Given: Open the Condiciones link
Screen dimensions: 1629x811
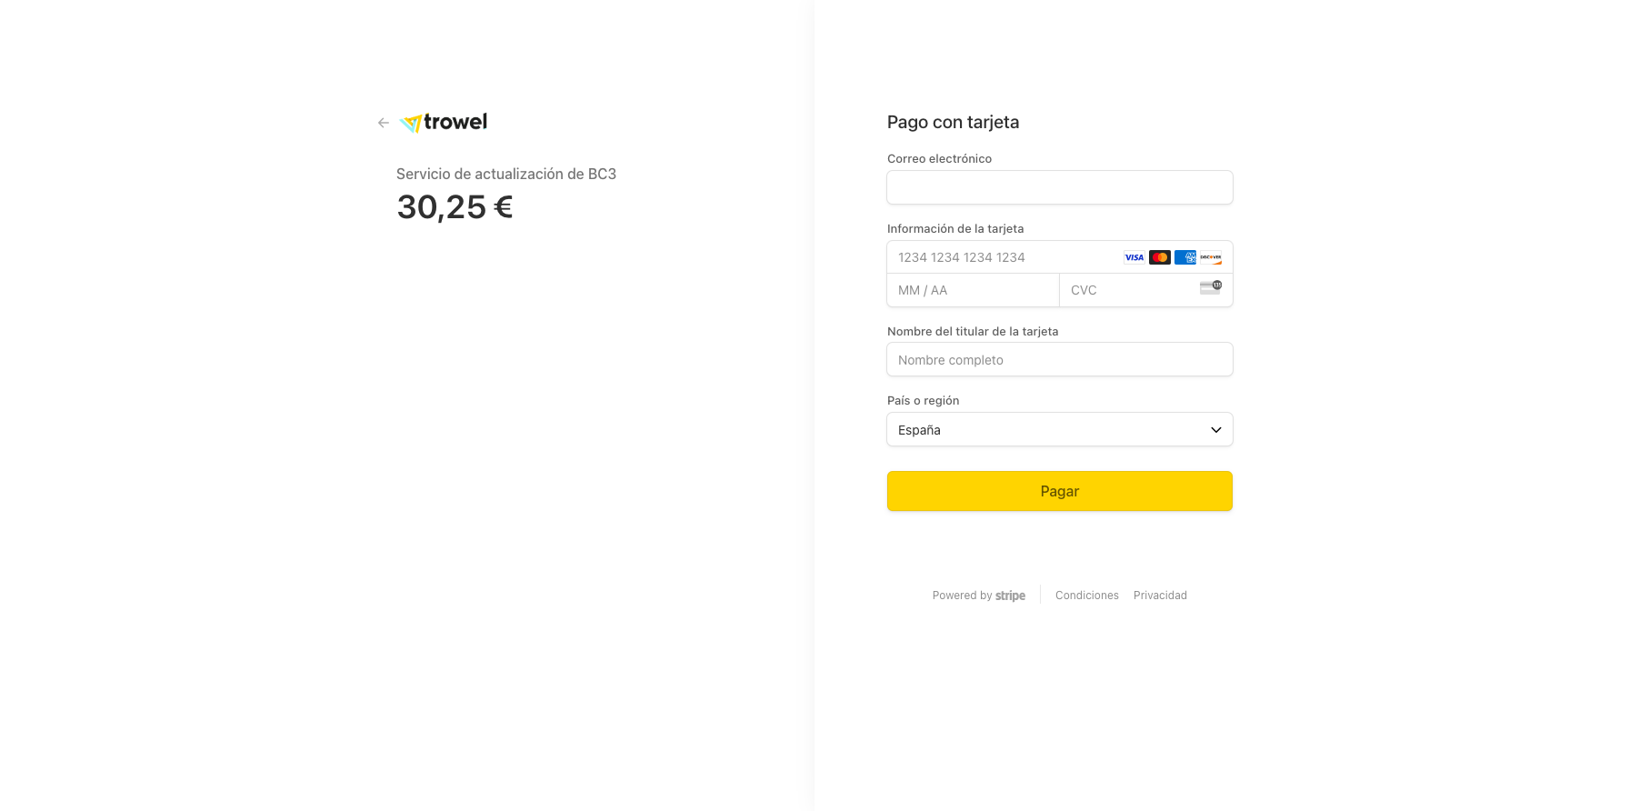Looking at the screenshot, I should (x=1086, y=596).
